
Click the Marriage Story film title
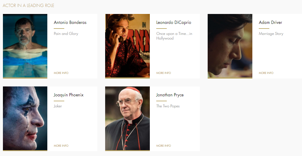click(x=271, y=34)
